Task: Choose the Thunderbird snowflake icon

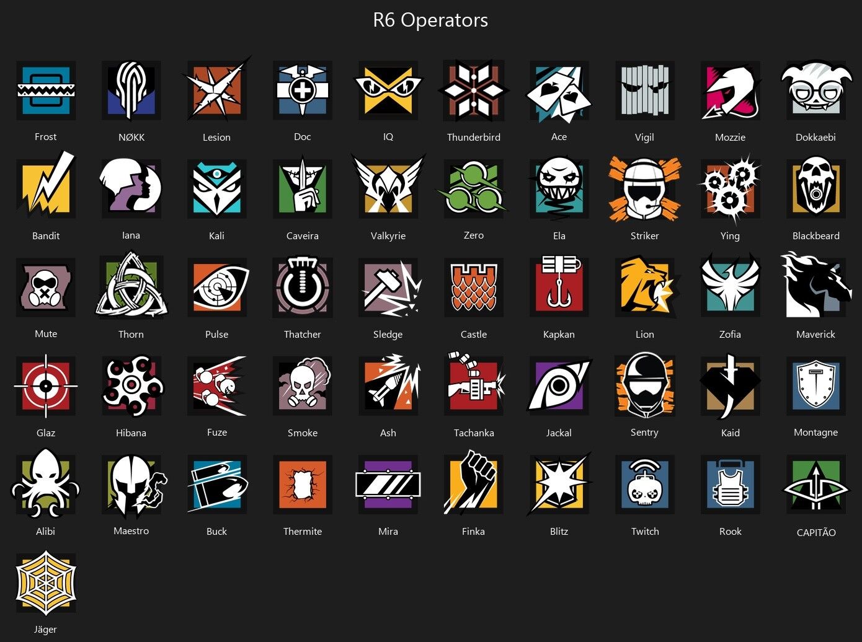Action: pos(474,90)
